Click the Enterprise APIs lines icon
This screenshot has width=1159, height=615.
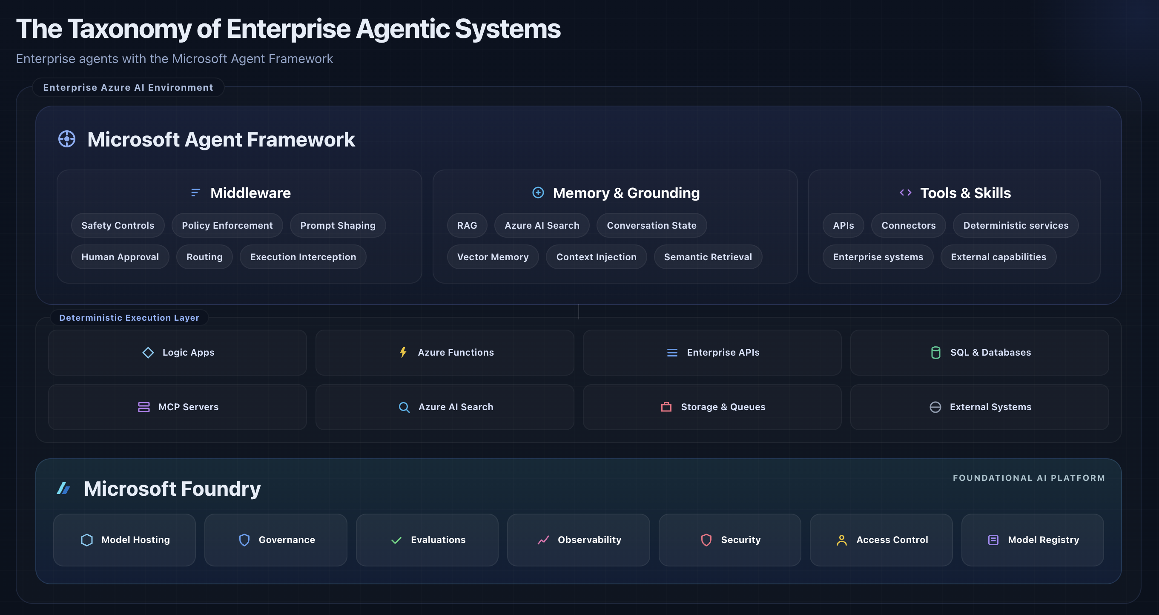tap(672, 353)
